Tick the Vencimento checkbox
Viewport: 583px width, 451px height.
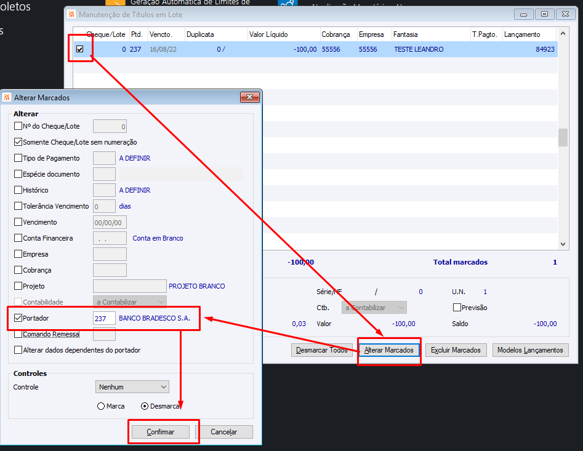click(x=18, y=222)
